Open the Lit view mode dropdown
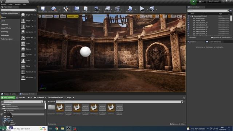This screenshot has width=233, height=131. pyautogui.click(x=56, y=16)
